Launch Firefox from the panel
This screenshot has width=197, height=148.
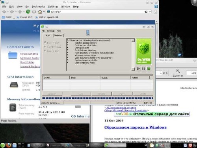[9, 145]
